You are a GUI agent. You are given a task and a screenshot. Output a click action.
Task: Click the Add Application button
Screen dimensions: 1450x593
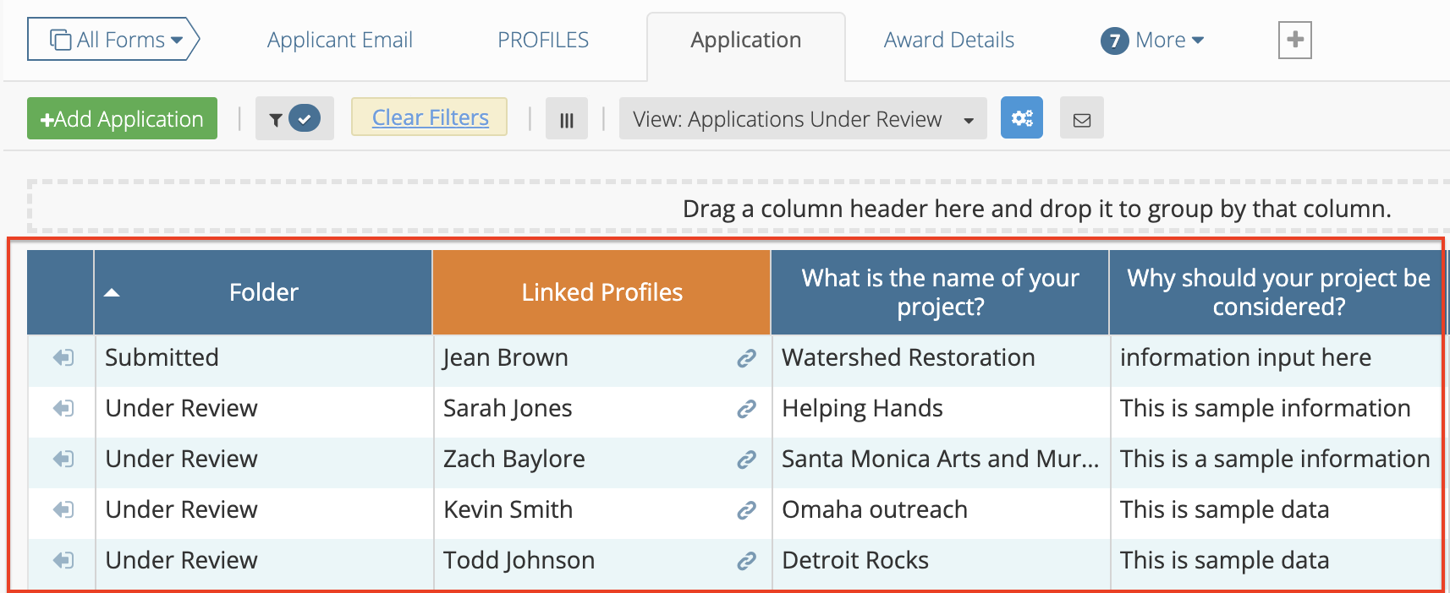click(x=122, y=119)
